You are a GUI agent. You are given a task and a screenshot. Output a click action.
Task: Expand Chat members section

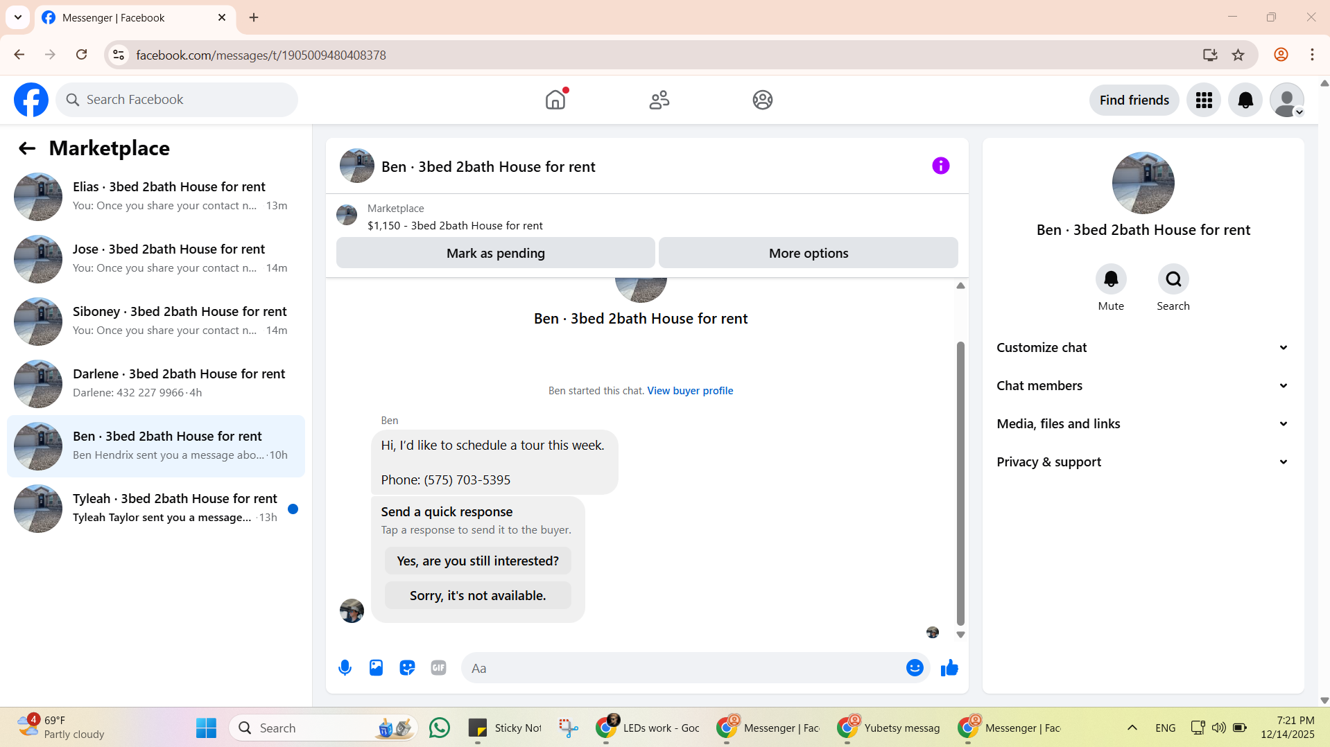coord(1143,386)
